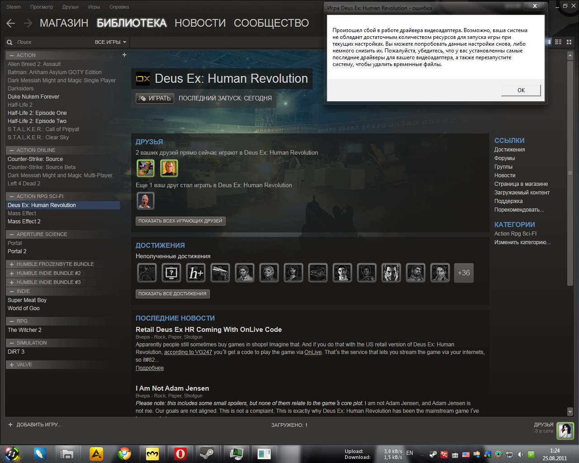The width and height of the screenshot is (579, 463).
Task: Expand the VALVE category
Action: pyautogui.click(x=12, y=364)
